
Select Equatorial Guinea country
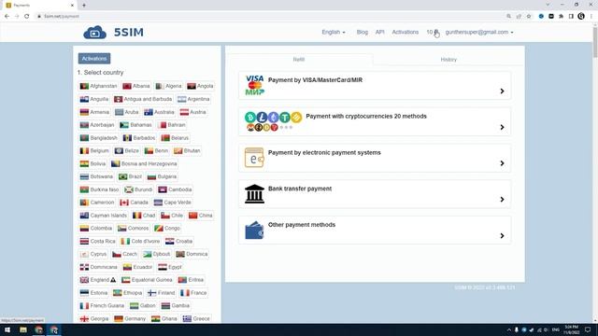tap(147, 280)
